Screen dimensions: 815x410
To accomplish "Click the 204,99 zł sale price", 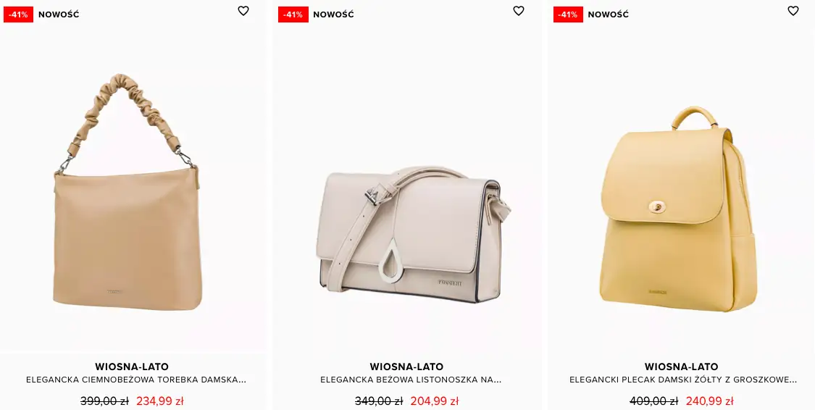I will tap(435, 401).
